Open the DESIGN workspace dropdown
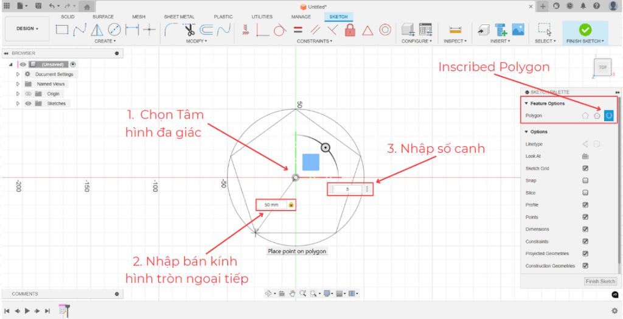The height and width of the screenshot is (319, 623). coord(27,29)
